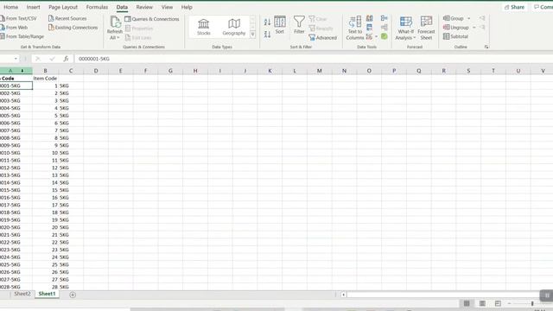553x311 pixels.
Task: Expand the Group dropdown arrow
Action: coord(468,18)
